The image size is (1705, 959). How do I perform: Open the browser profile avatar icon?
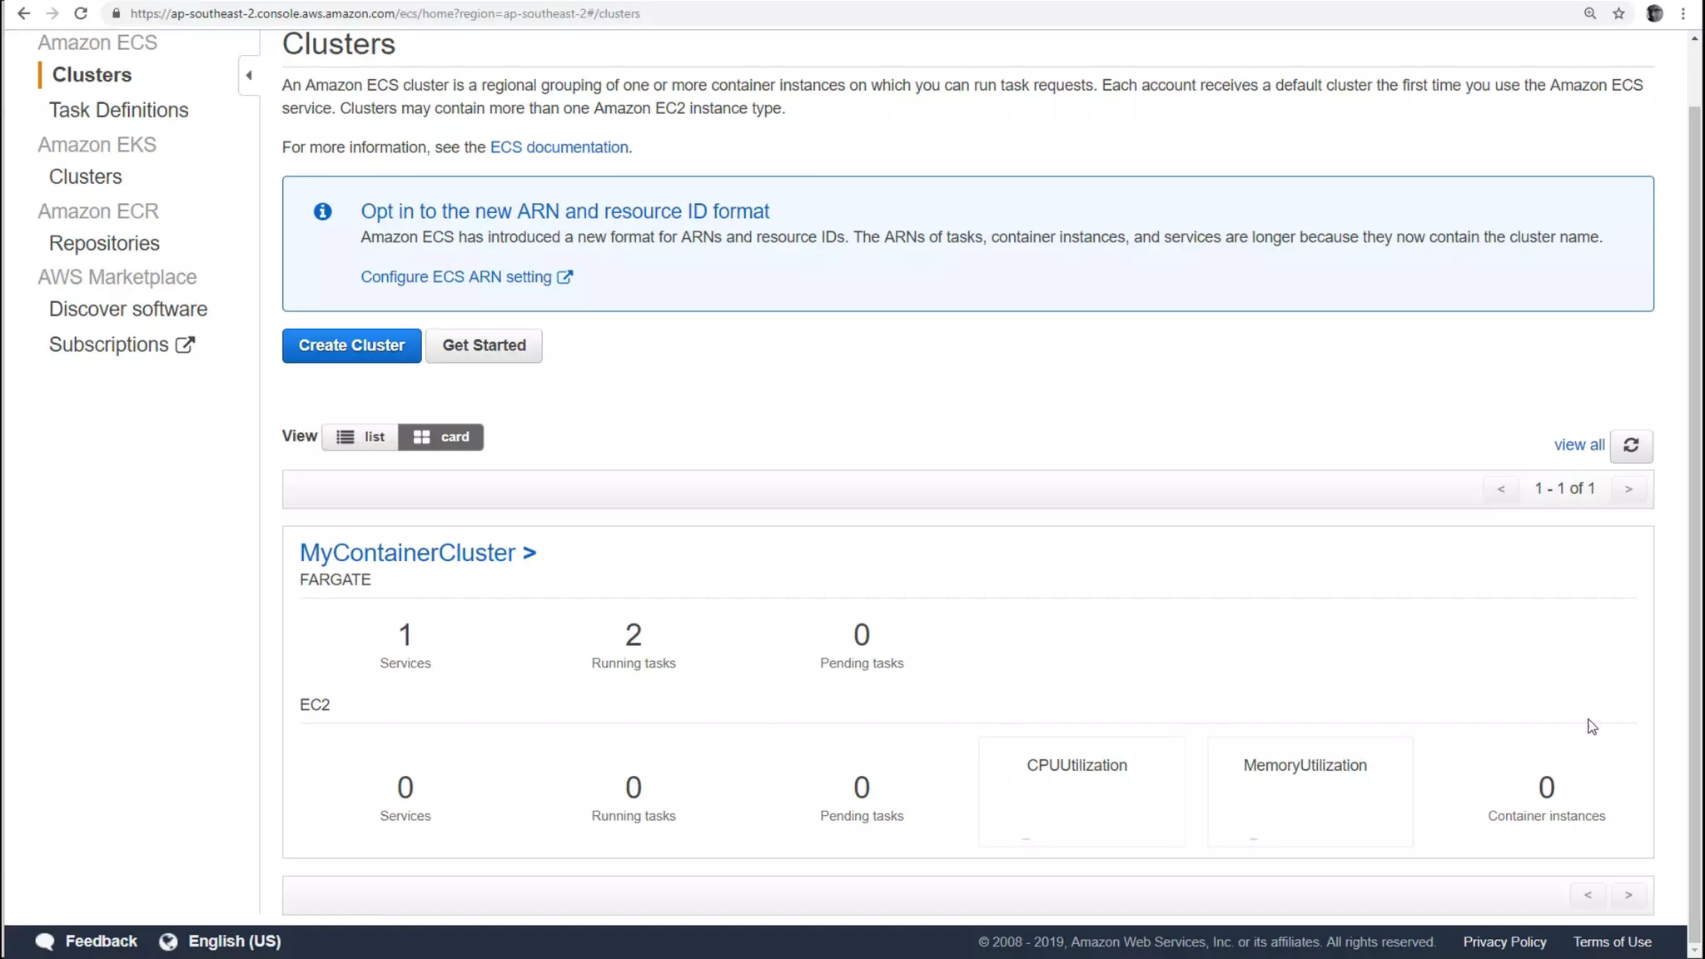pyautogui.click(x=1654, y=13)
